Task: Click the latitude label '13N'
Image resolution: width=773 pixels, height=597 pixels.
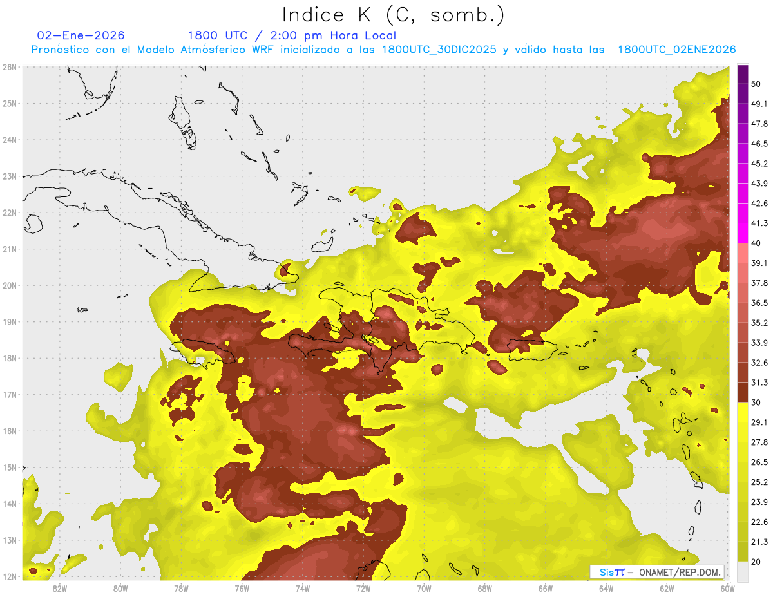Action: click(x=9, y=540)
